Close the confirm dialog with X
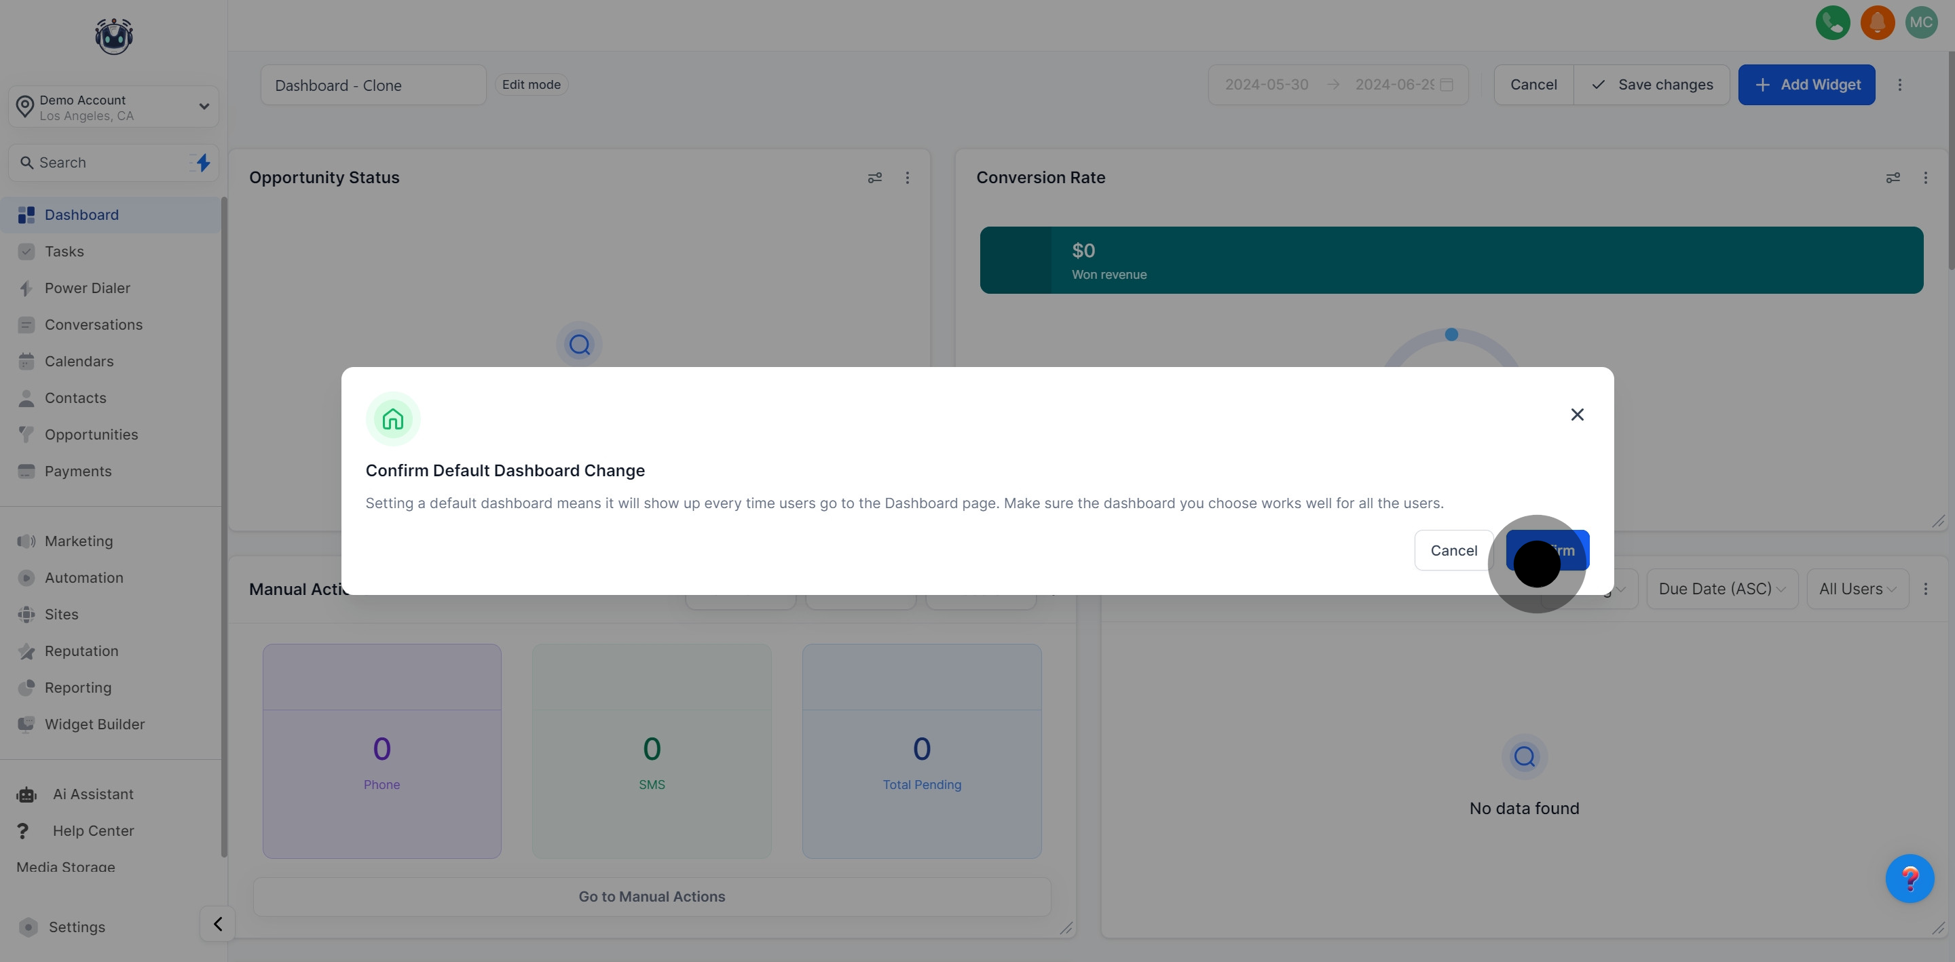This screenshot has width=1955, height=962. pos(1577,415)
